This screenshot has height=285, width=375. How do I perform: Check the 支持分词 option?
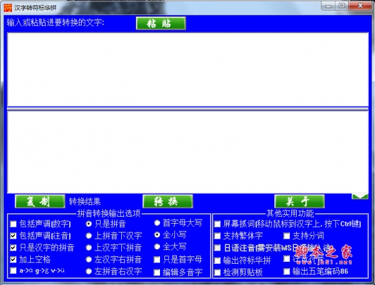pyautogui.click(x=286, y=236)
